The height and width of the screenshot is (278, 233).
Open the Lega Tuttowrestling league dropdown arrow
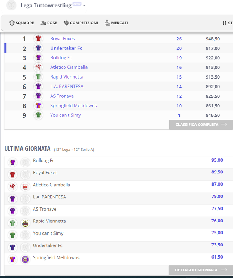(84, 5)
